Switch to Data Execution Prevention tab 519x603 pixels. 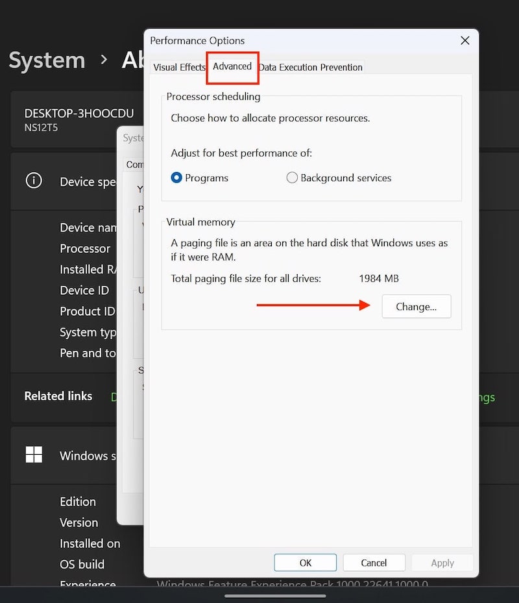[310, 68]
